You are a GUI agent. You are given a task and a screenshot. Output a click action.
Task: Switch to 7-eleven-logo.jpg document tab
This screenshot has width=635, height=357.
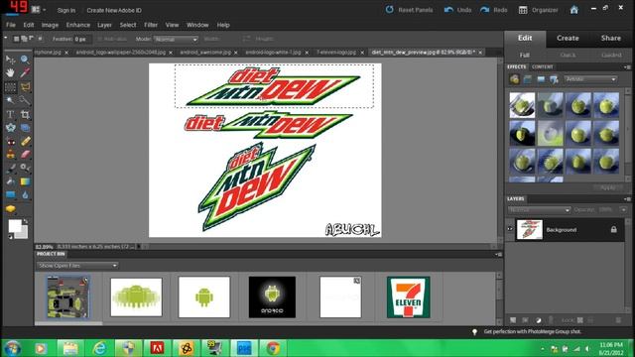(x=336, y=53)
